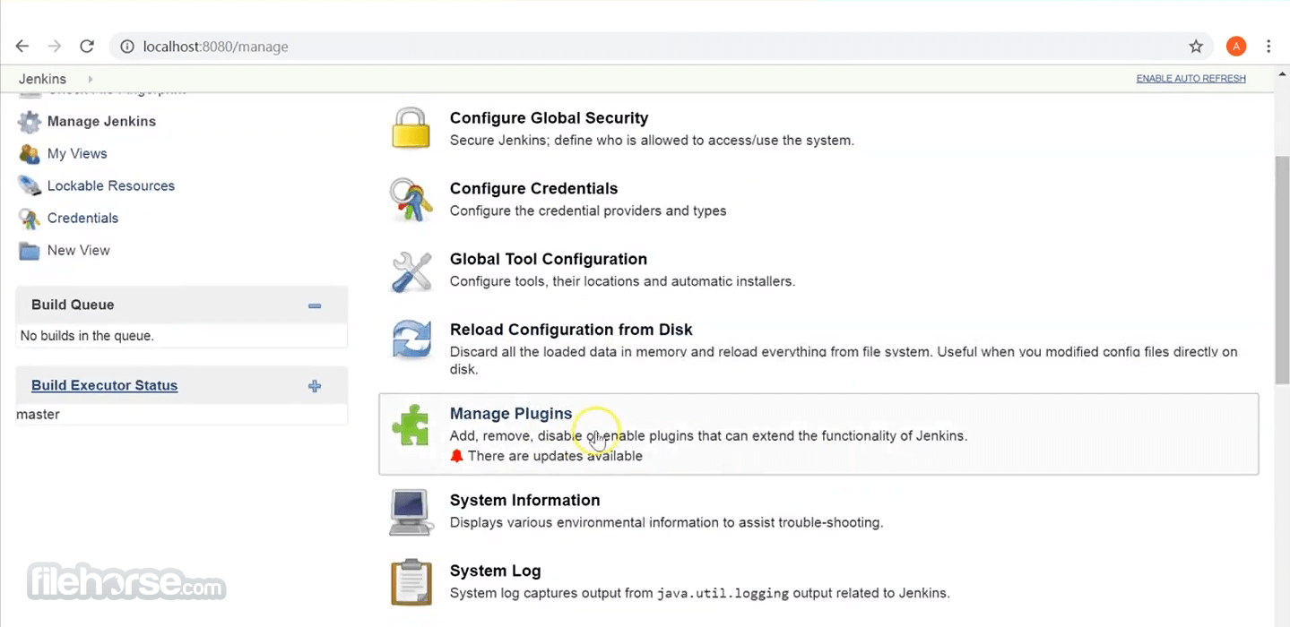Click the Manage Jenkins gear icon
Screen dimensions: 1290x627
pos(30,122)
